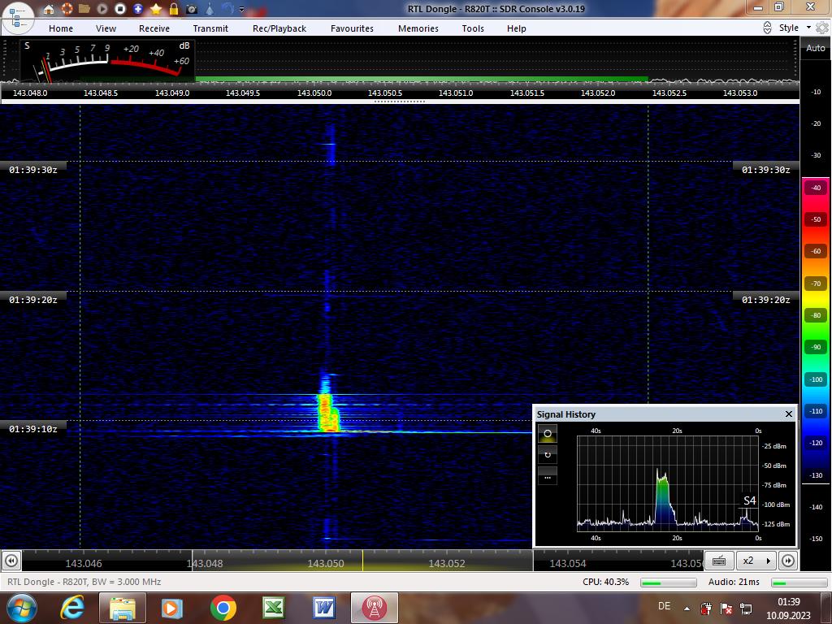832x624 pixels.
Task: Click the Audio latency indicator bar
Action: (x=799, y=583)
